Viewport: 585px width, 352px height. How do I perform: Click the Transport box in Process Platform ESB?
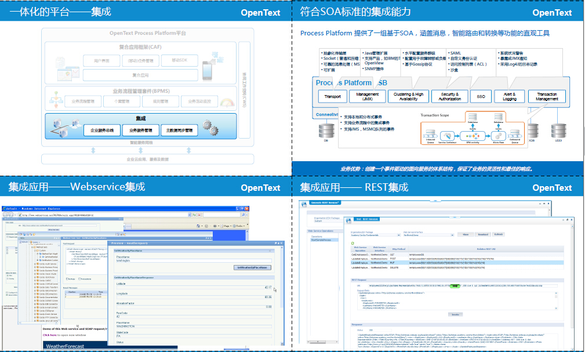332,96
